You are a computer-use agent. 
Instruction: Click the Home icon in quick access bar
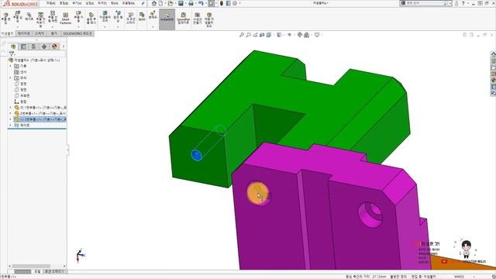(154, 3)
